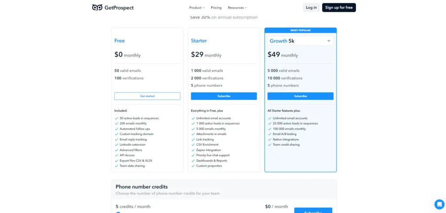Click the Free plan title
This screenshot has width=446, height=213.
pyautogui.click(x=119, y=41)
